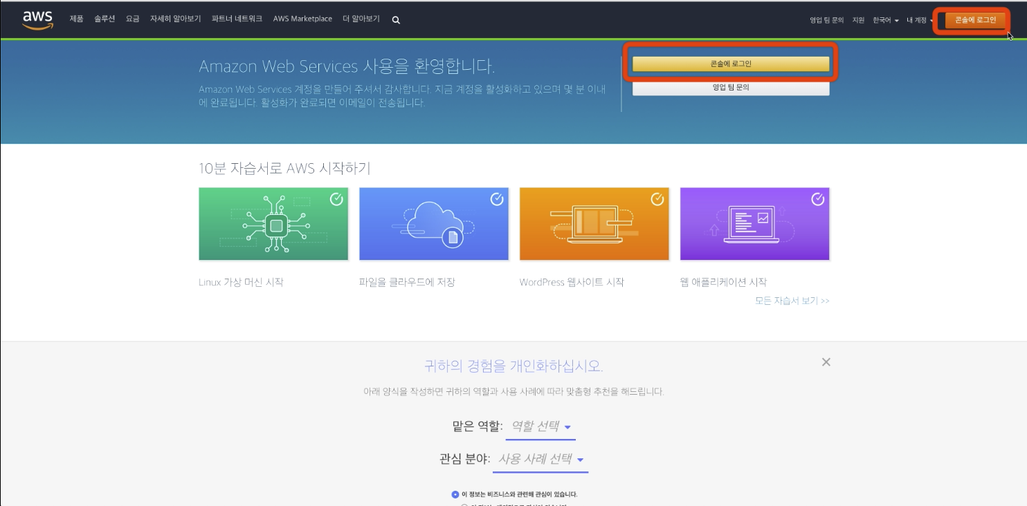The height and width of the screenshot is (506, 1027).
Task: Expand the 내 계정 dropdown
Action: tap(920, 20)
